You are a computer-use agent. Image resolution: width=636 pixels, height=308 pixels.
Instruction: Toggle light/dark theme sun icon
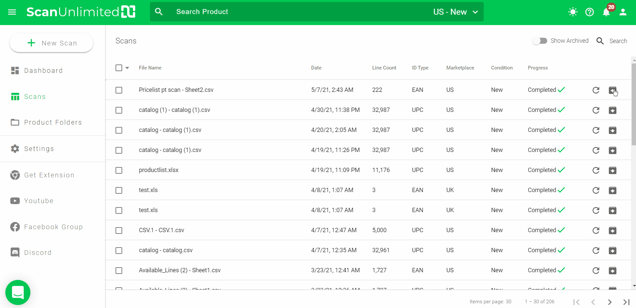573,12
